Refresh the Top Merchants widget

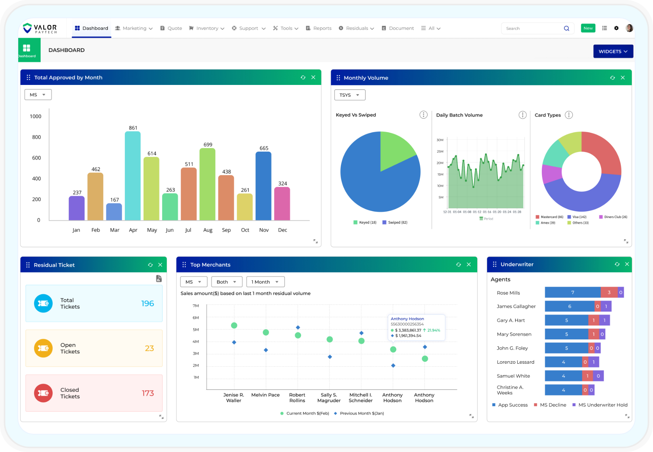coord(459,264)
